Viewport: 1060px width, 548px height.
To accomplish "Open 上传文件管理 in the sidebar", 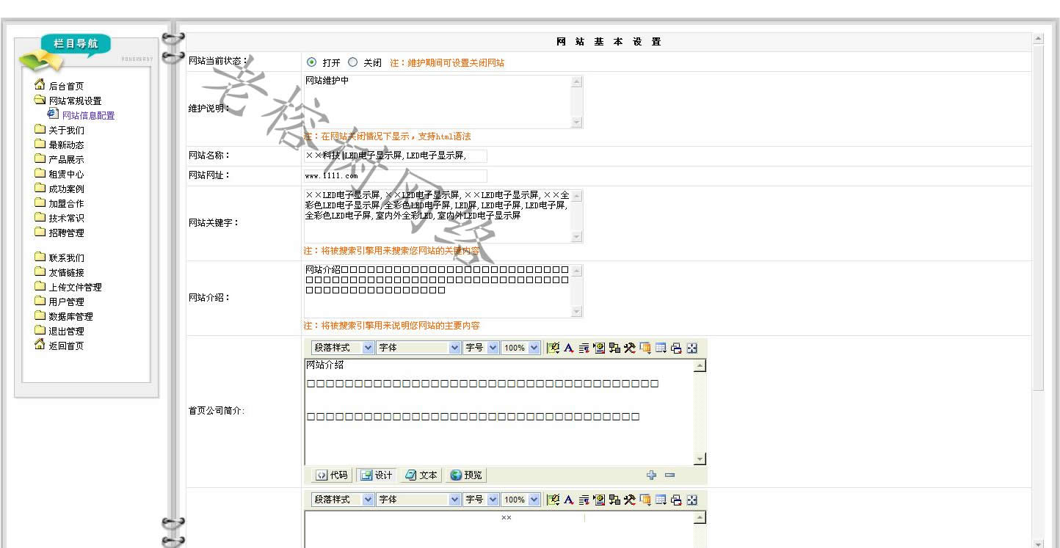I will tap(68, 287).
